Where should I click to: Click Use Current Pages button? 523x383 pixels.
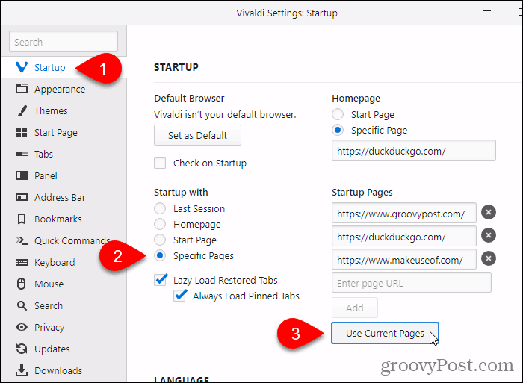pyautogui.click(x=385, y=333)
